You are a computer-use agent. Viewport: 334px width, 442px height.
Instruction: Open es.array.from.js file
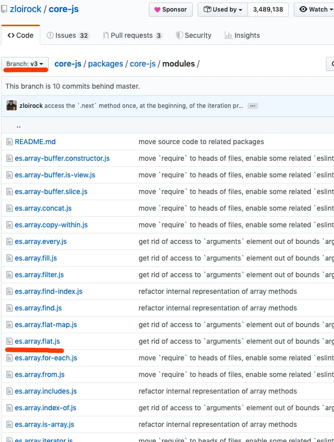(40, 374)
